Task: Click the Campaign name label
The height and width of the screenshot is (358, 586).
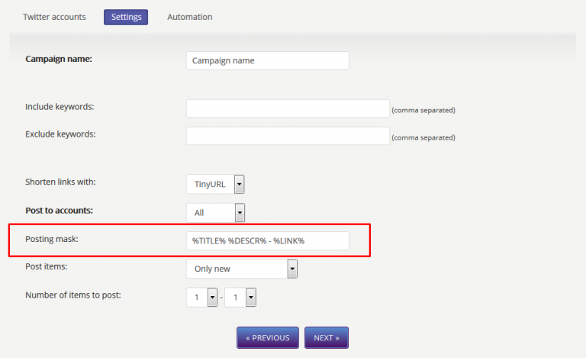Action: coord(59,59)
